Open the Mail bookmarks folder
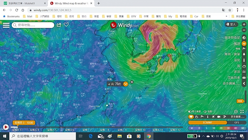The image size is (248, 140). [x=28, y=16]
